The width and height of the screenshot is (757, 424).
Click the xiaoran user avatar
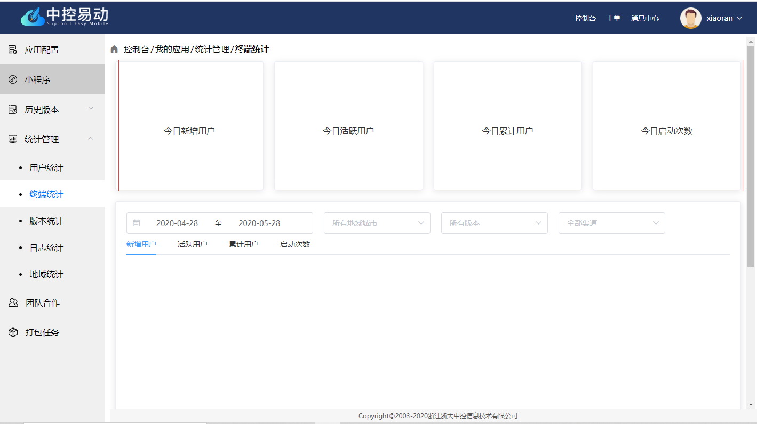pos(690,18)
